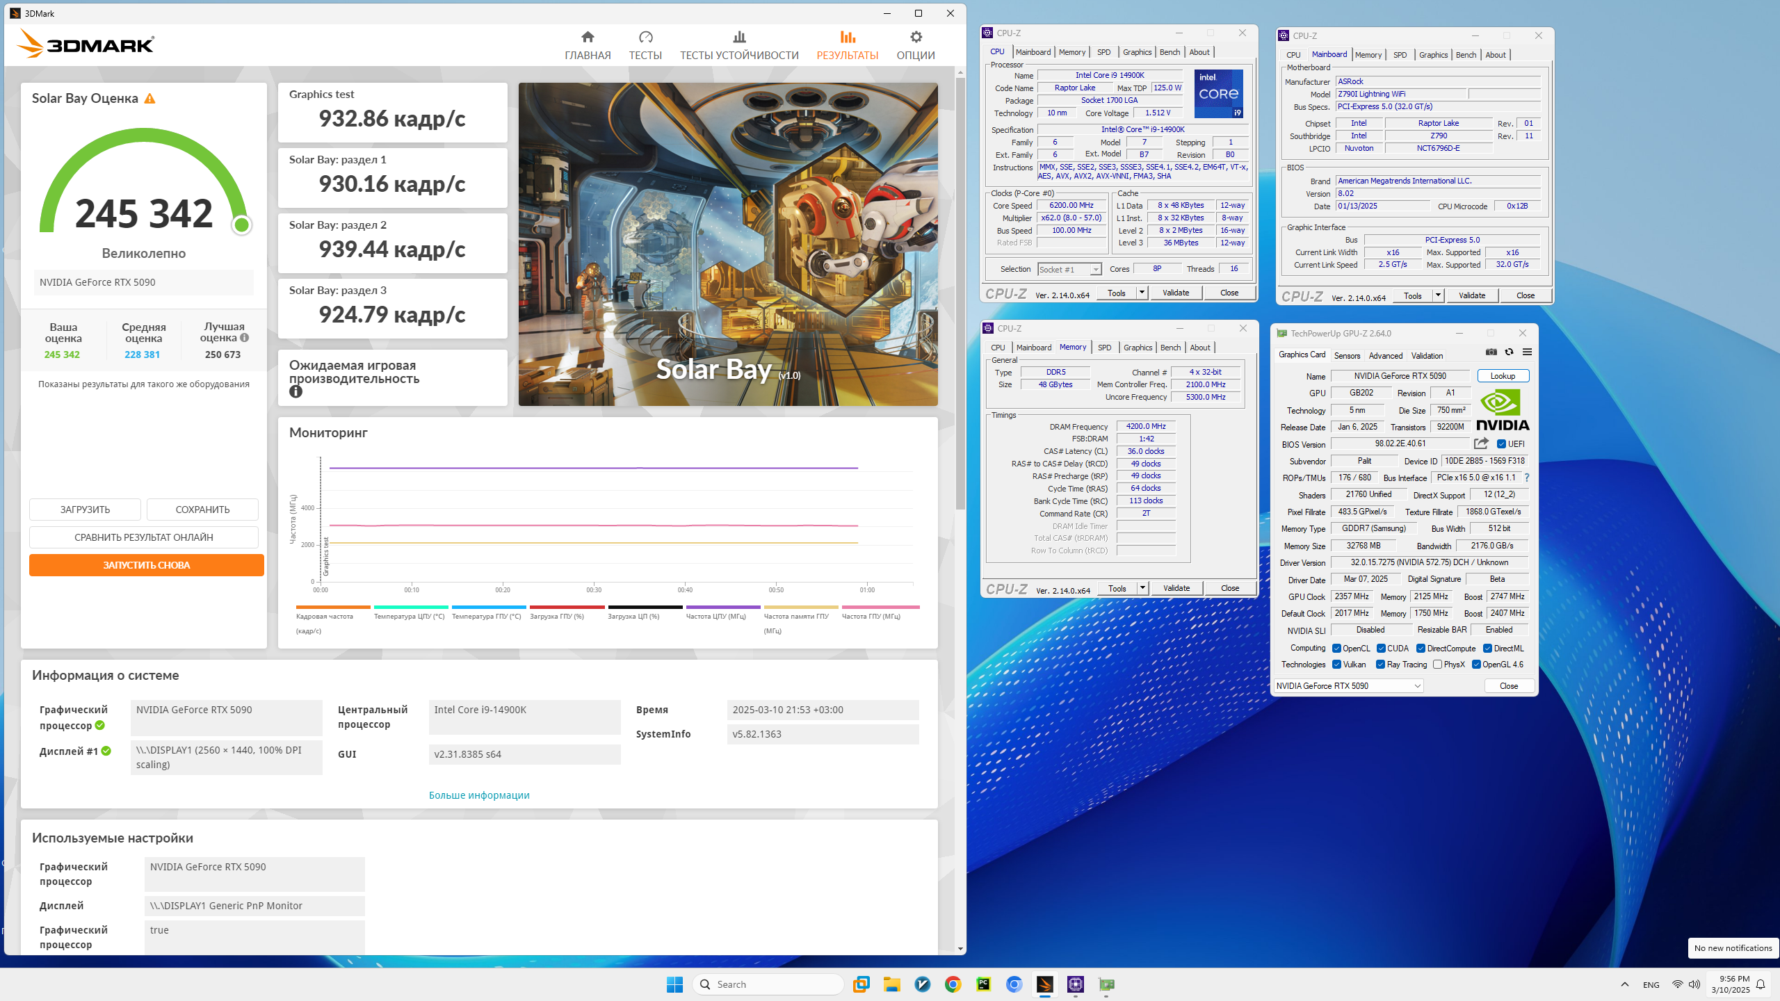This screenshot has height=1001, width=1780.
Task: Click the volume icon in system tray
Action: click(x=1694, y=984)
